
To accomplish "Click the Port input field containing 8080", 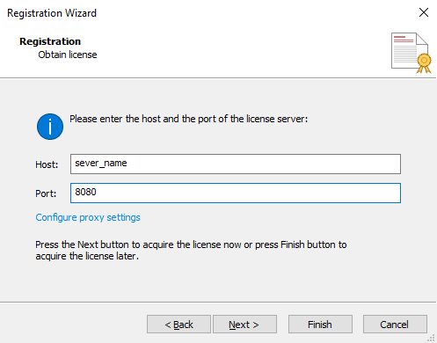I will (x=236, y=193).
